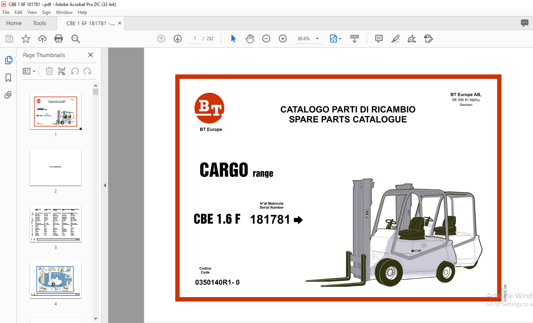Open the chat bubble comments icon
Screen dimensions: 533x323
click(525, 23)
